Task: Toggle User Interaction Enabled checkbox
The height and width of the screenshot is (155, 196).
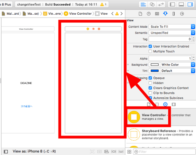Action: pos(150,47)
